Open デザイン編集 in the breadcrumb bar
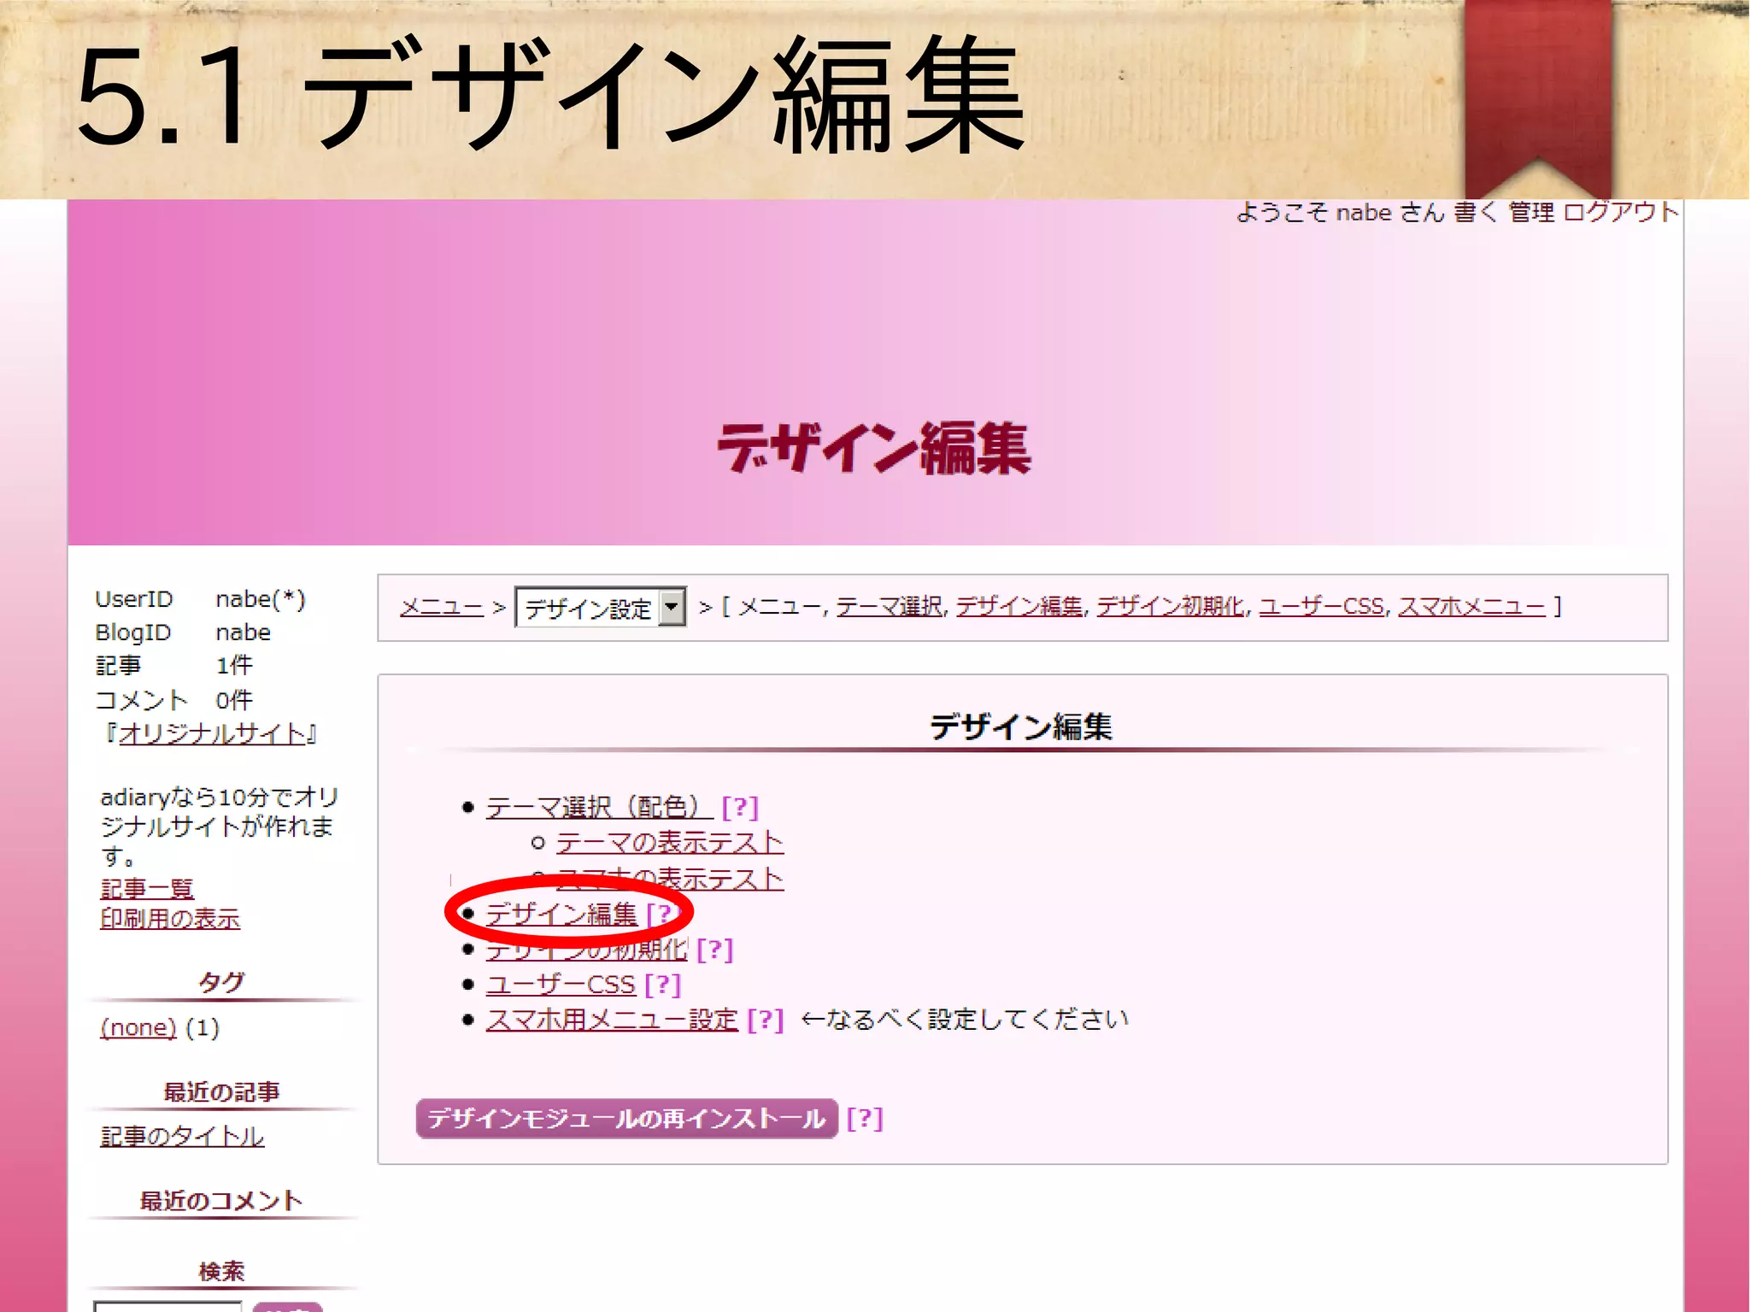This screenshot has height=1312, width=1750. tap(1019, 606)
